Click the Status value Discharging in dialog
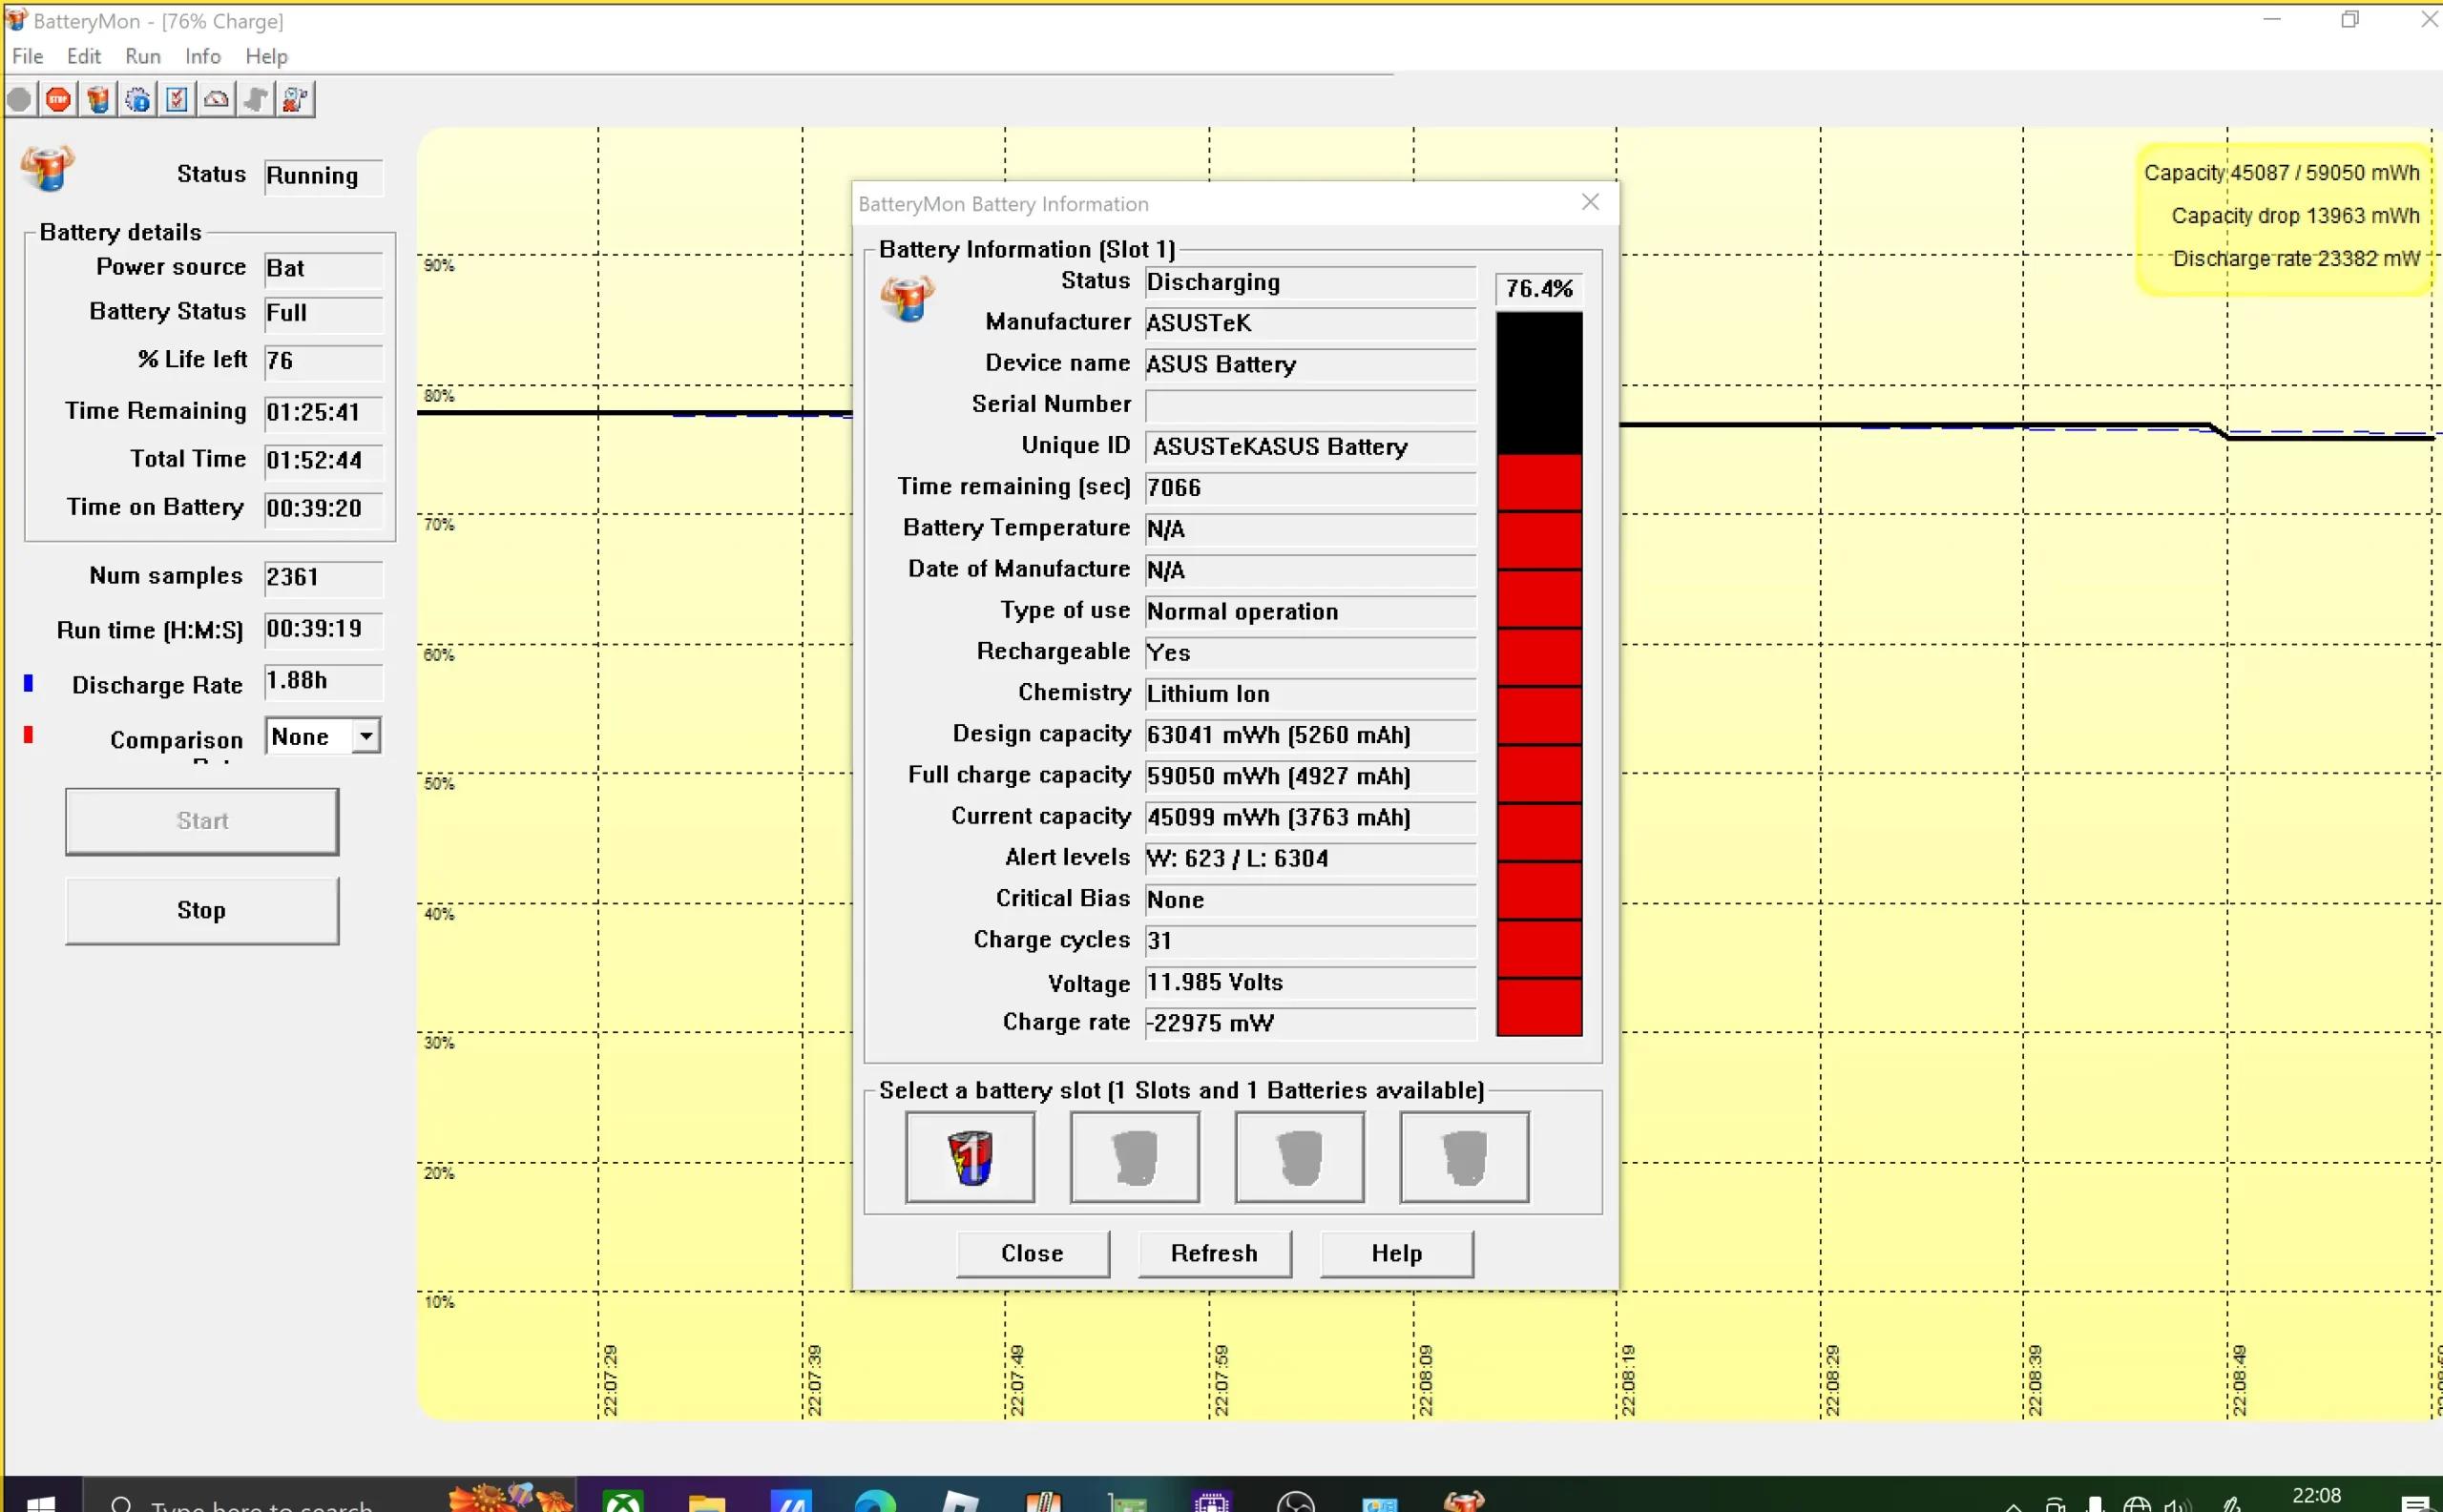Screen dimensions: 2443x1512 [x=1310, y=282]
